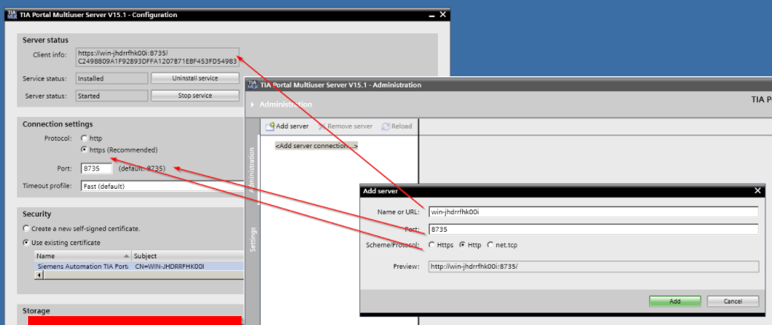Click the green Add button

tap(674, 301)
